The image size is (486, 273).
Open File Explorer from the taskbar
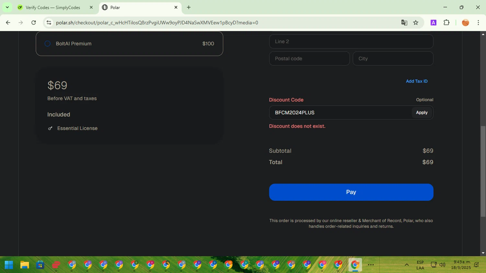click(25, 265)
